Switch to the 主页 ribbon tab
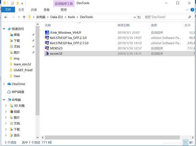The image size is (196, 146). pos(21,10)
